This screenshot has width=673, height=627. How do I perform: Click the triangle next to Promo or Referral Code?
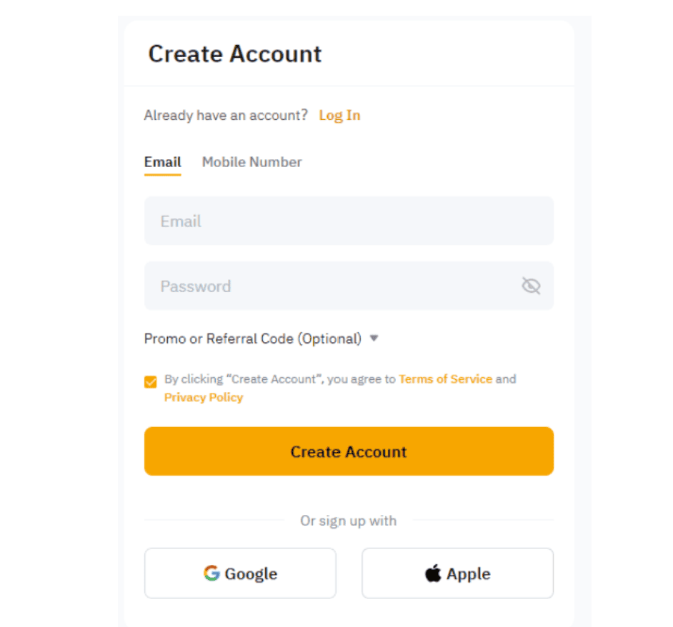(x=374, y=338)
